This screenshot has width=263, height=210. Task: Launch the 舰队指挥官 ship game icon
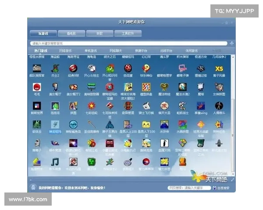37,68
